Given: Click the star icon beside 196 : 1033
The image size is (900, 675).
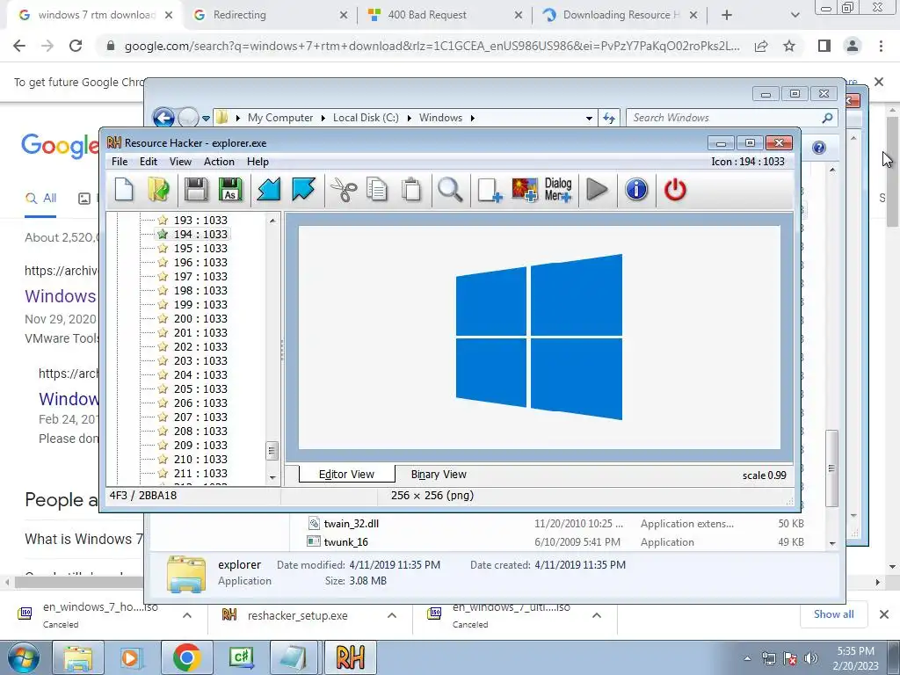Looking at the screenshot, I should tap(163, 262).
